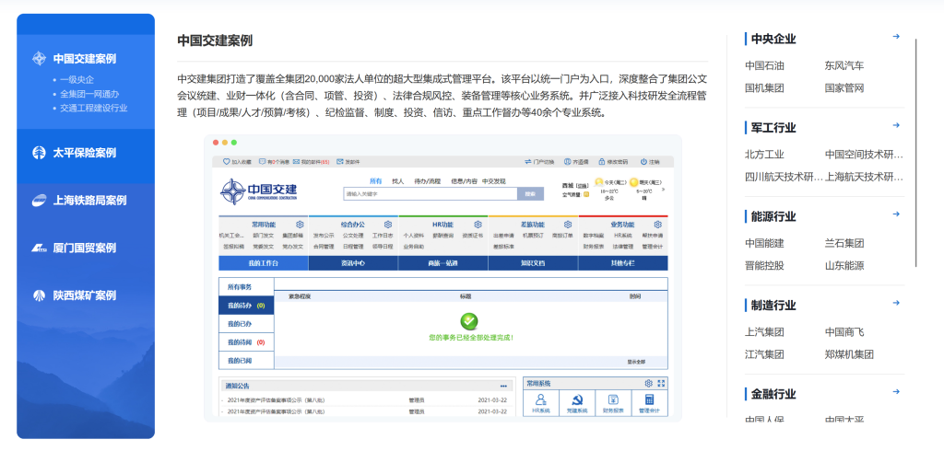Click the 上汽集团 link
This screenshot has width=944, height=451.
tap(764, 332)
